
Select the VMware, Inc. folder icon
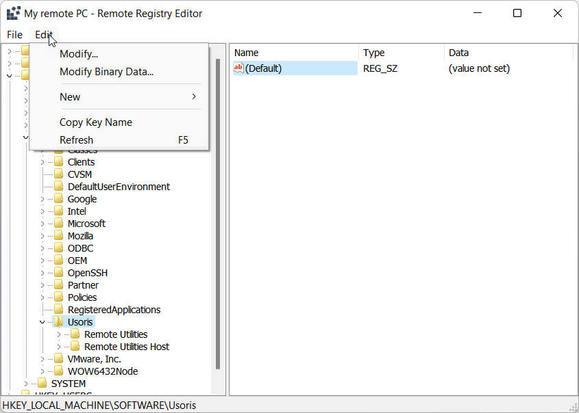[x=59, y=359]
